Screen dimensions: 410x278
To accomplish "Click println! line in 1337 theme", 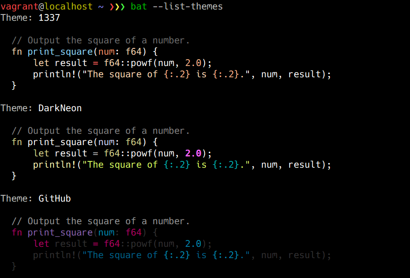I will tap(182, 75).
